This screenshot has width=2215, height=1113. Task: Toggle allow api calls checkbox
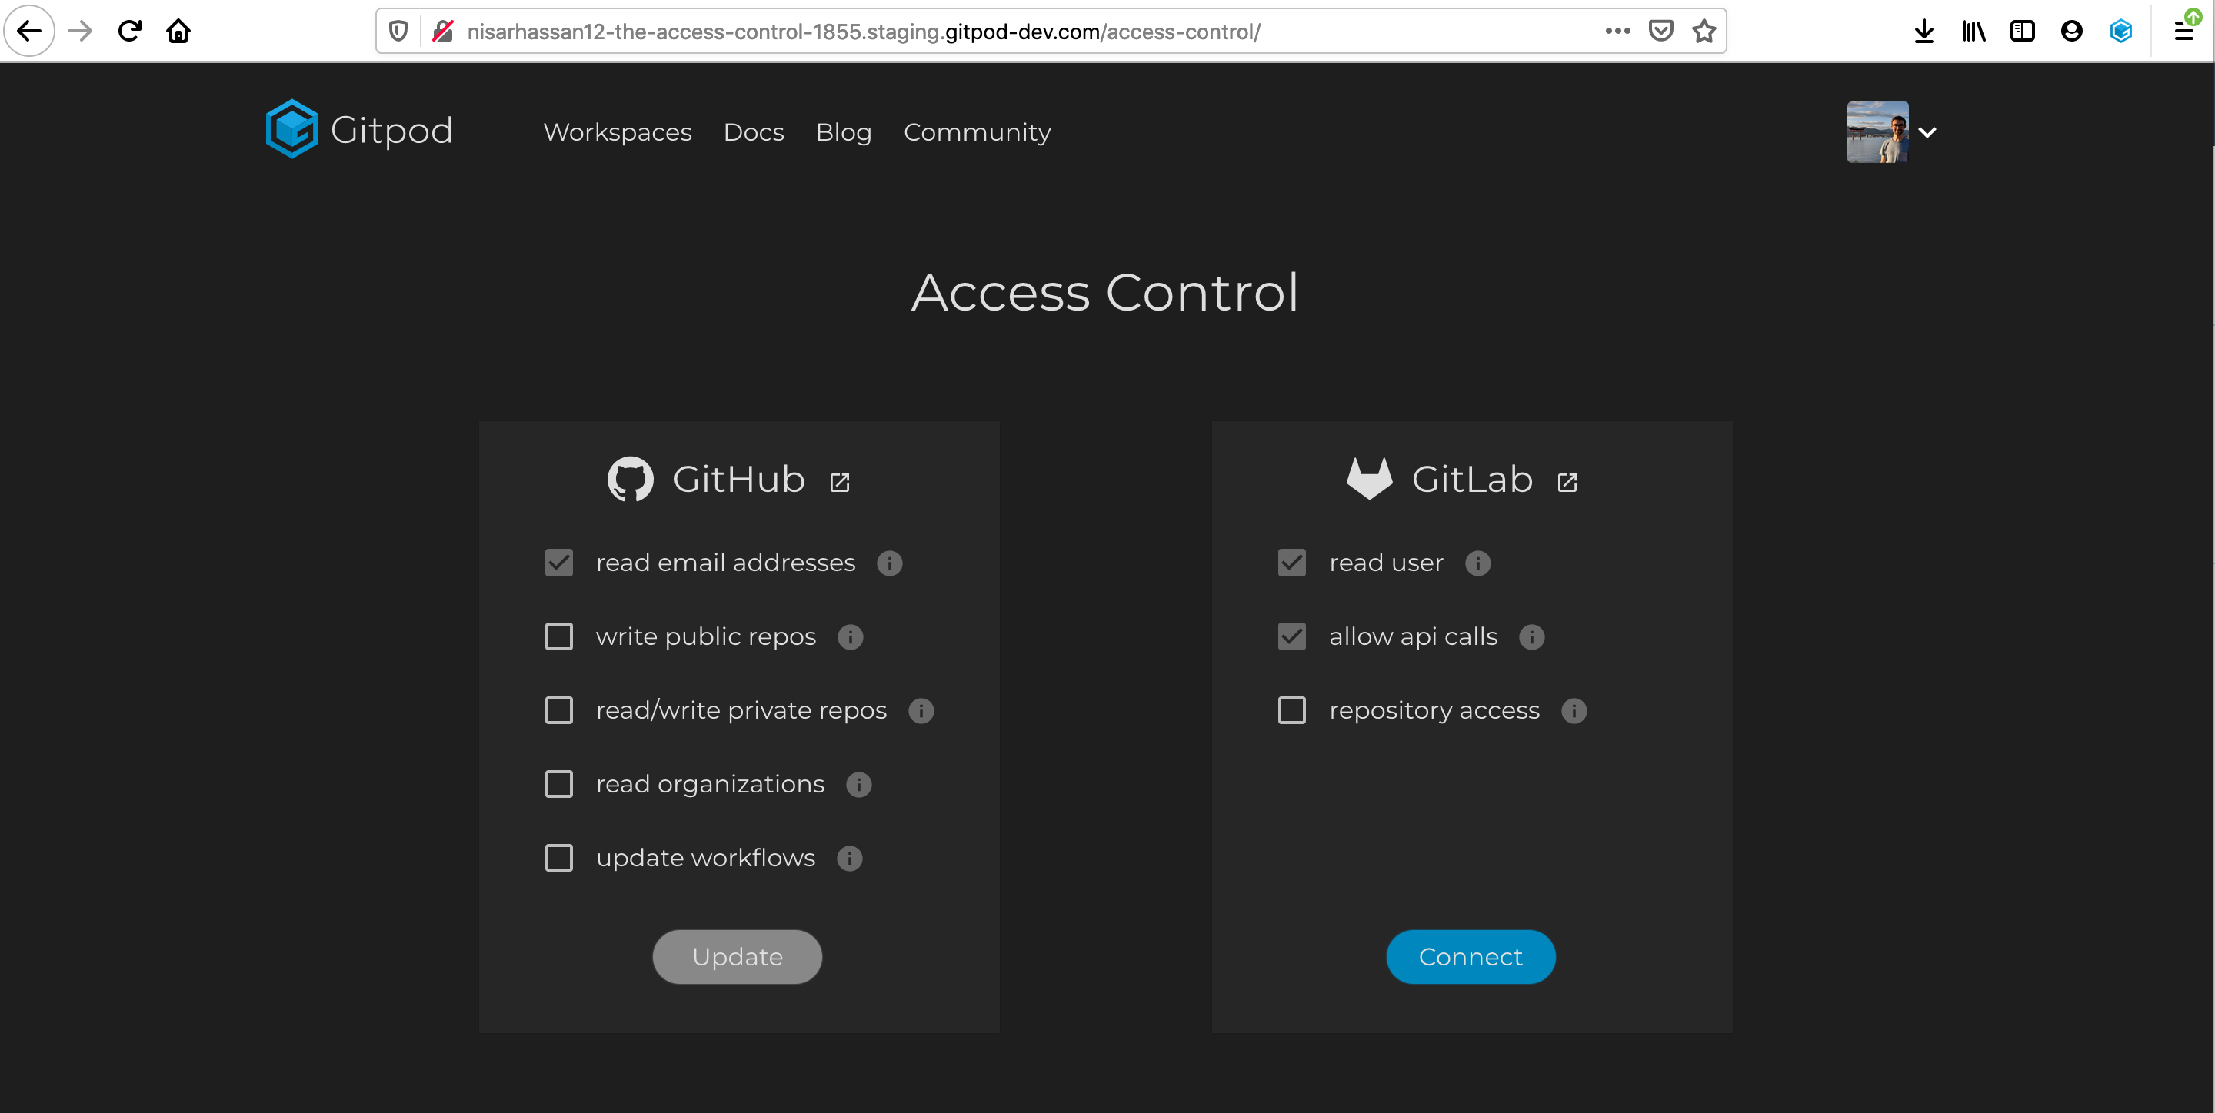coord(1291,637)
